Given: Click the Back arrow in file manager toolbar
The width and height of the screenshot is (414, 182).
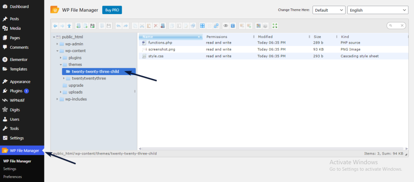Looking at the screenshot, I should click(x=55, y=26).
